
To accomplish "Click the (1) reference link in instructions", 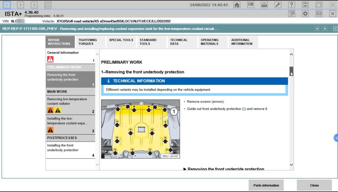I will coord(244,109).
